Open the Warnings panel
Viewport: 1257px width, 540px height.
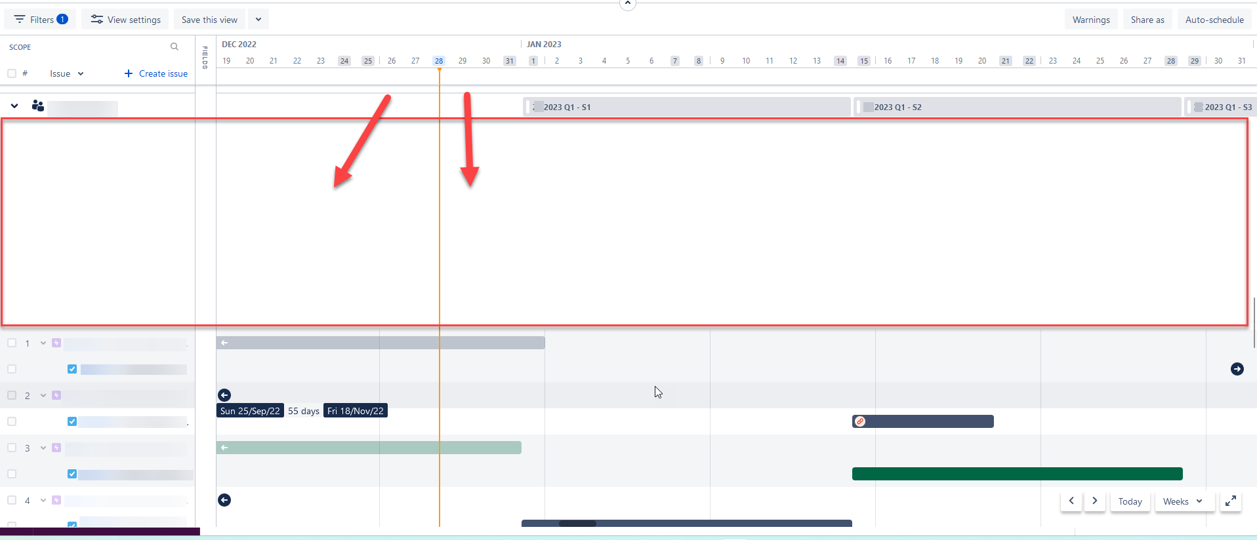pyautogui.click(x=1091, y=20)
